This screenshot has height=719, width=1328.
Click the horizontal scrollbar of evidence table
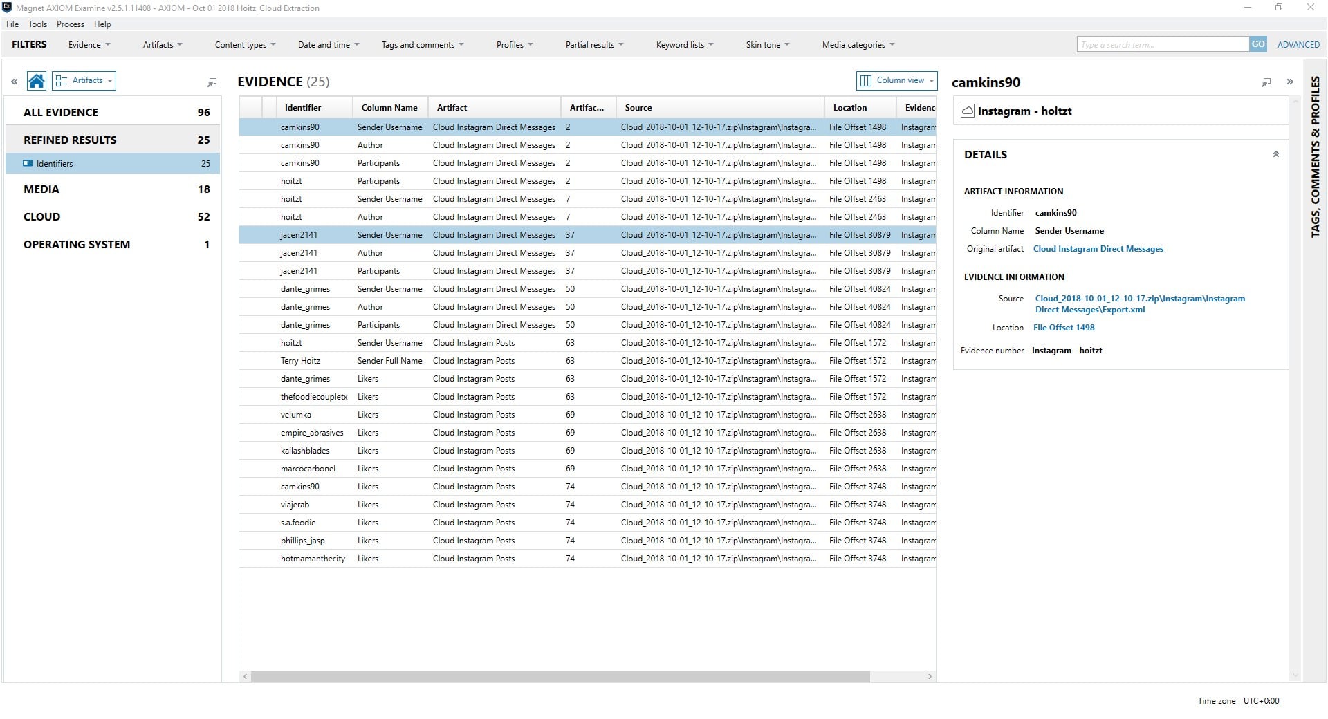560,677
